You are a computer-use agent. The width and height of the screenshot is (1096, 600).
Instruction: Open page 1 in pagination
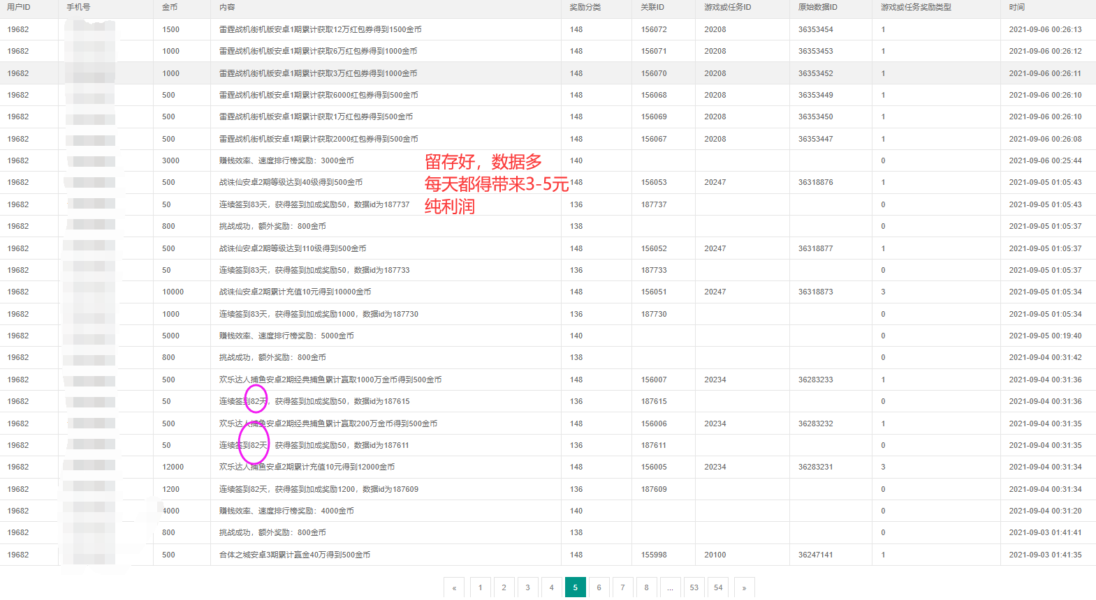481,587
